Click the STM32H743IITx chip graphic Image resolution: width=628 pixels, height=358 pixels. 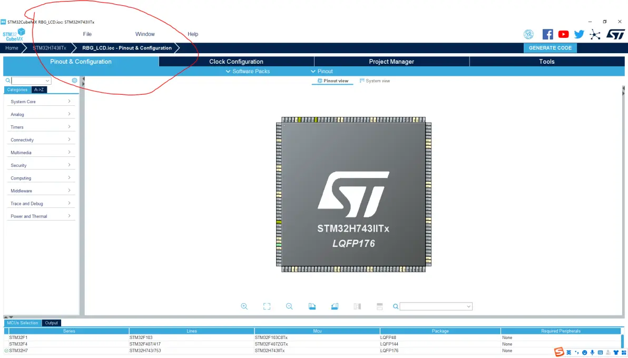(x=353, y=194)
